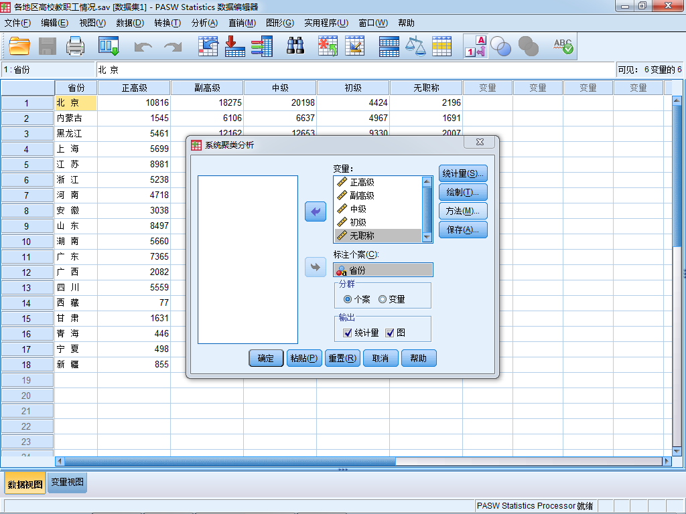Click the Go to case icon
686x514 pixels.
click(208, 46)
